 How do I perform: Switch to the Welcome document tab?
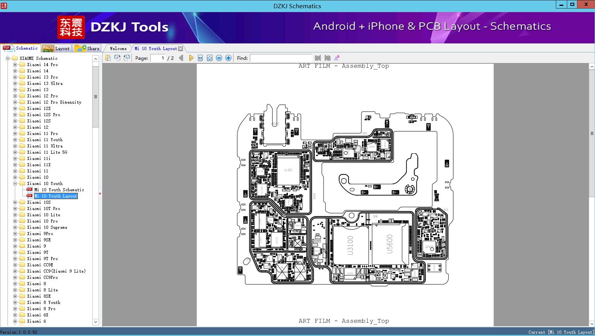(x=118, y=49)
